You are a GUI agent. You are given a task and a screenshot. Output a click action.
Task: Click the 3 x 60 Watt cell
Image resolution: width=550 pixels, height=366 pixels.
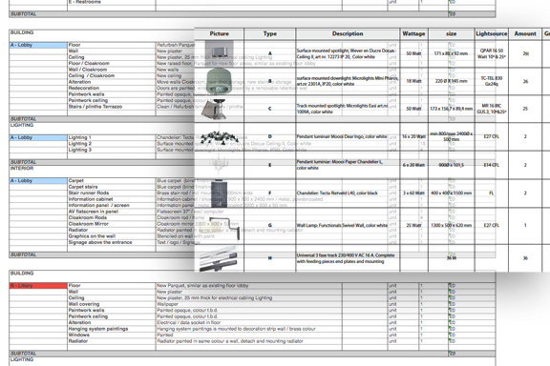[413, 193]
